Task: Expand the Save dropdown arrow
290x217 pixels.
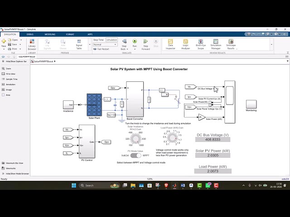Action: pyautogui.click(x=20, y=44)
